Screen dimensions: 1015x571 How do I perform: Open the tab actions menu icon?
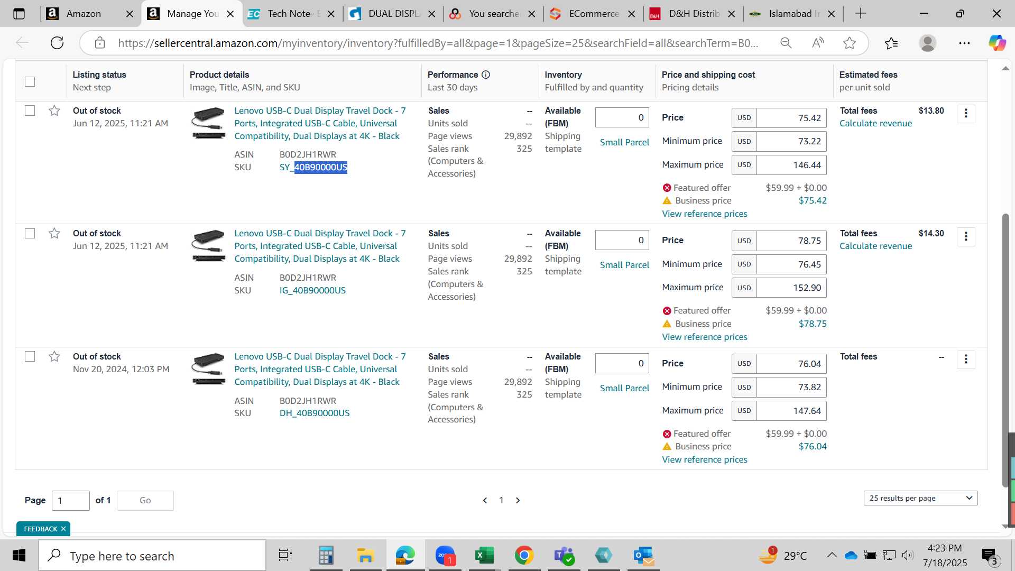(x=19, y=14)
